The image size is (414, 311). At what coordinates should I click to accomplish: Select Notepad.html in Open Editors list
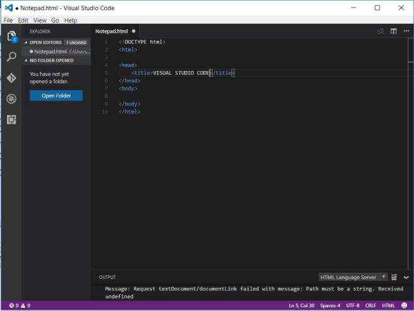(51, 52)
